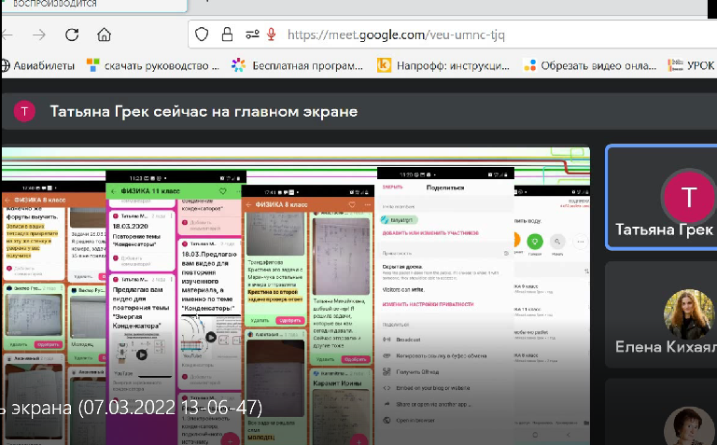Open the tracking protection shield icon
The image size is (717, 445).
(202, 35)
